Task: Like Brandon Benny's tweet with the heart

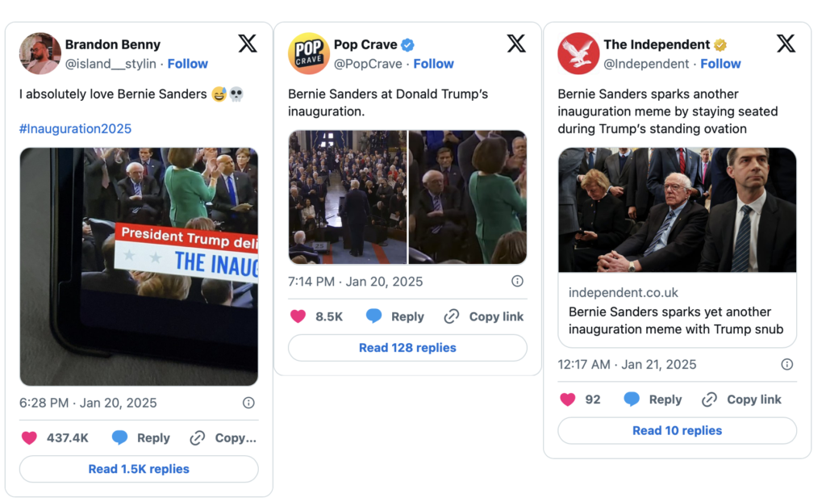Action: pos(29,438)
